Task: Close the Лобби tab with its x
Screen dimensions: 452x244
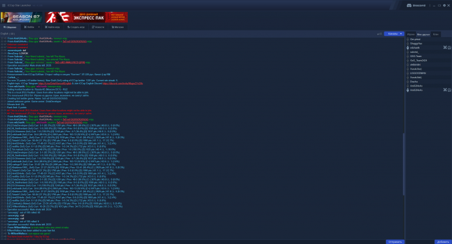Action: click(x=39, y=27)
